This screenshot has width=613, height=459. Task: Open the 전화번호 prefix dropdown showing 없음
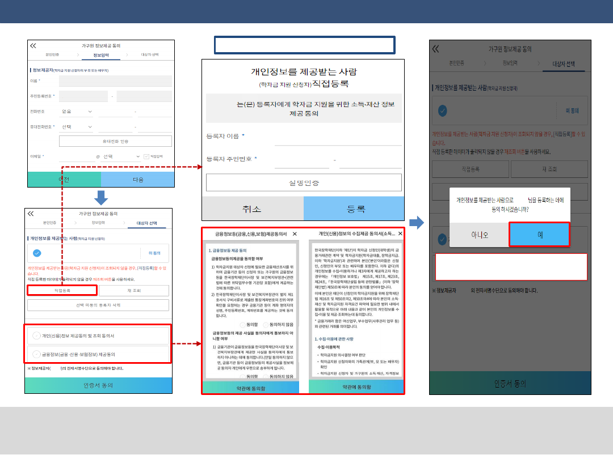point(75,112)
